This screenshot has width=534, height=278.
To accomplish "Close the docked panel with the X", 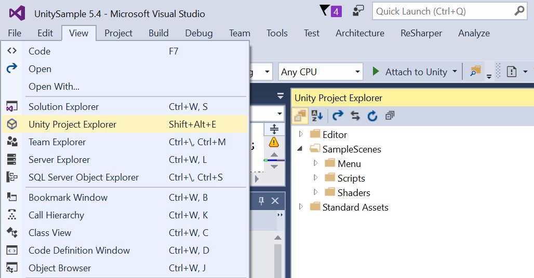I will (275, 201).
